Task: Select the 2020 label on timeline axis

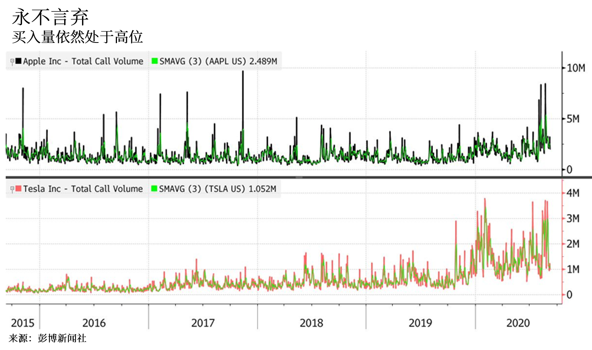Action: [519, 323]
